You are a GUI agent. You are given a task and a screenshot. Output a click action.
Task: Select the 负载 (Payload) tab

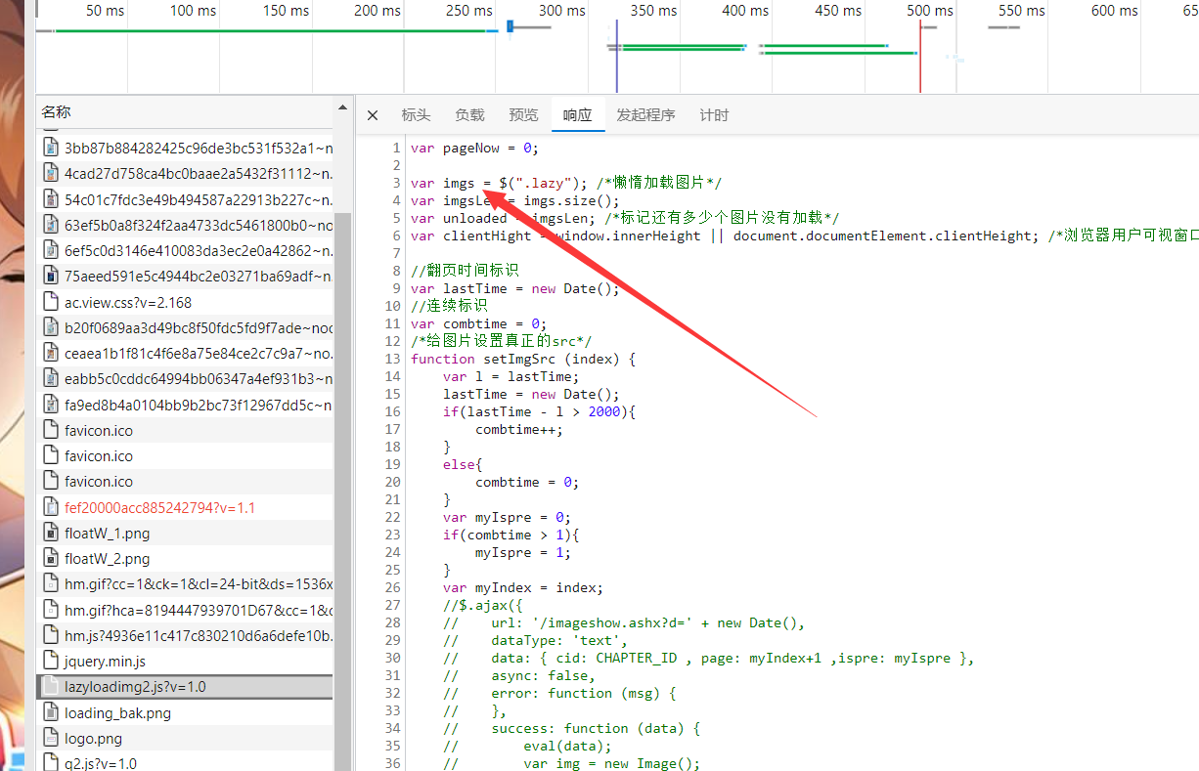(x=469, y=114)
